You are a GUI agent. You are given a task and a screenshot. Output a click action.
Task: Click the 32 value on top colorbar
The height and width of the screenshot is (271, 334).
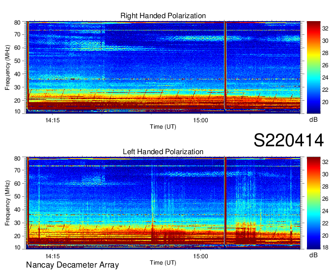325,28
